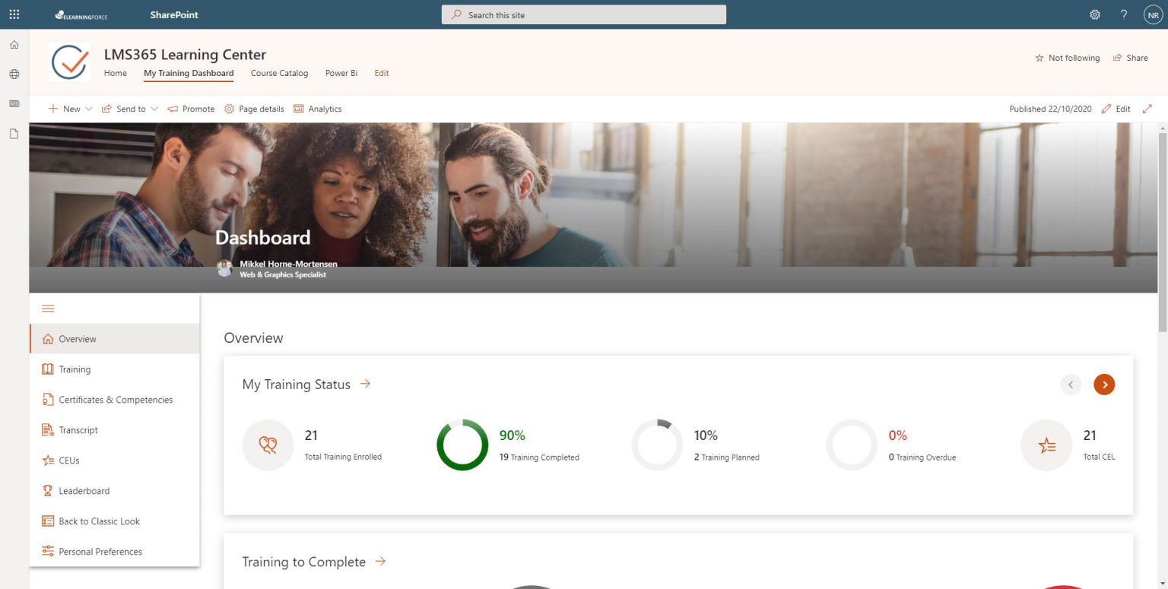Click the star icon beside Not following

point(1039,58)
